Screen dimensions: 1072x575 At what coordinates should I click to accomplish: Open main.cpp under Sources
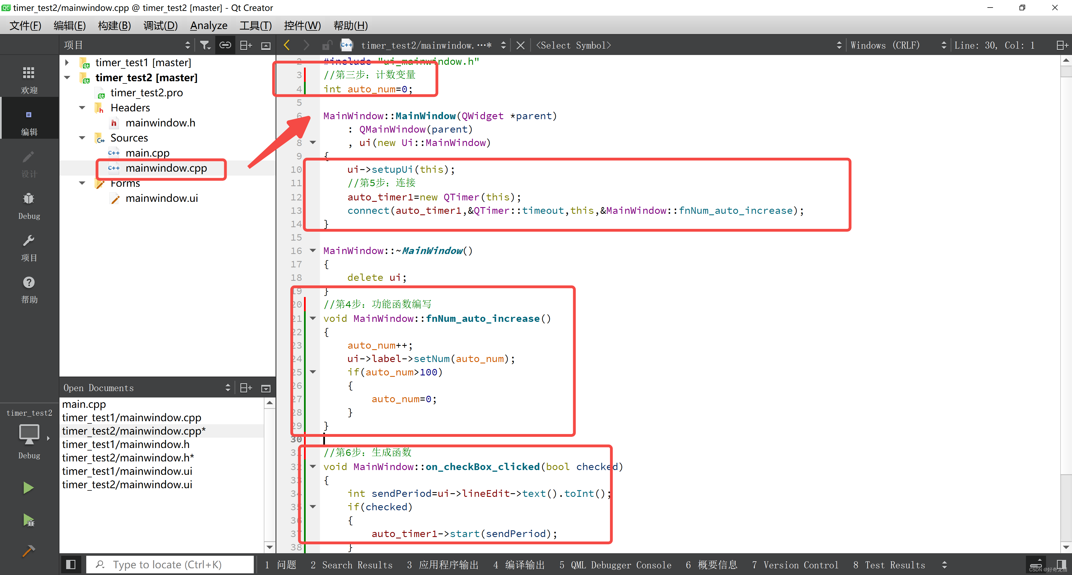coord(147,153)
